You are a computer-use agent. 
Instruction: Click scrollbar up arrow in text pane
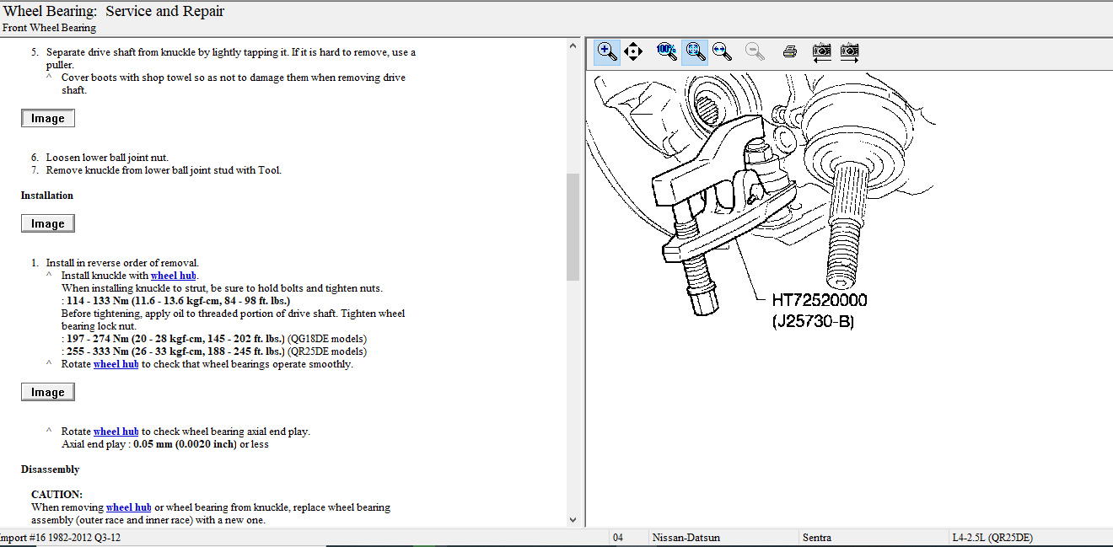click(x=573, y=46)
